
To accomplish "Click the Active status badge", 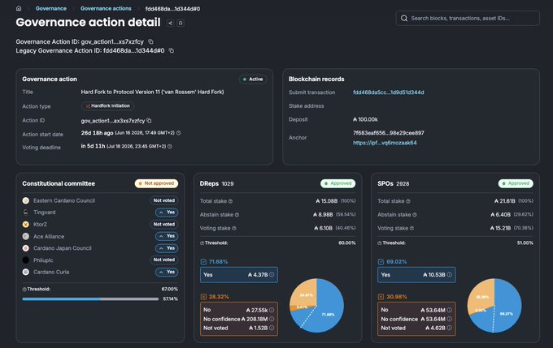I will (253, 79).
